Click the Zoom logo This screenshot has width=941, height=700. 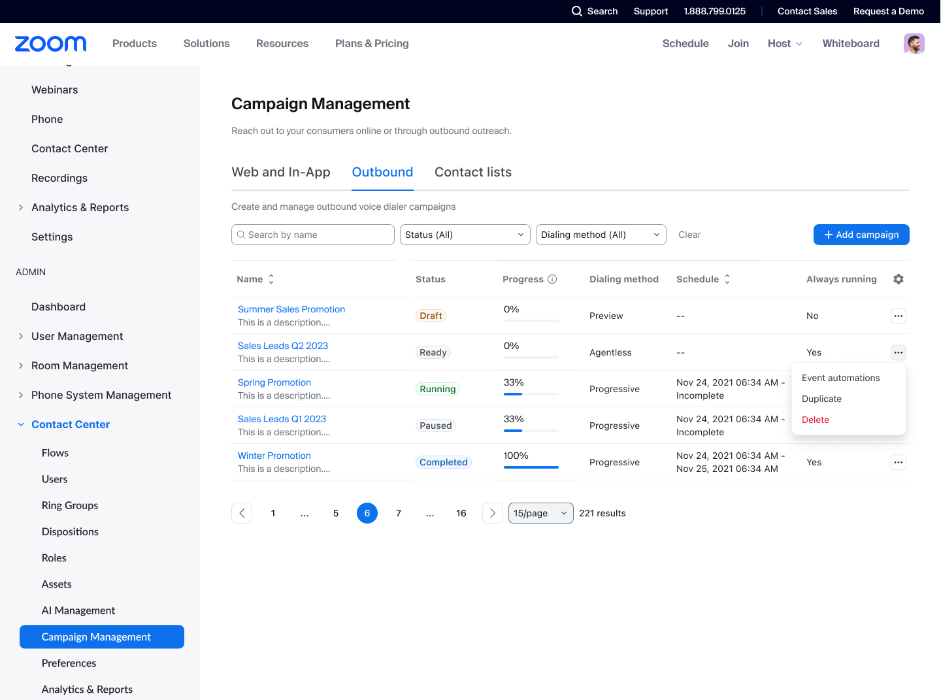pyautogui.click(x=50, y=44)
